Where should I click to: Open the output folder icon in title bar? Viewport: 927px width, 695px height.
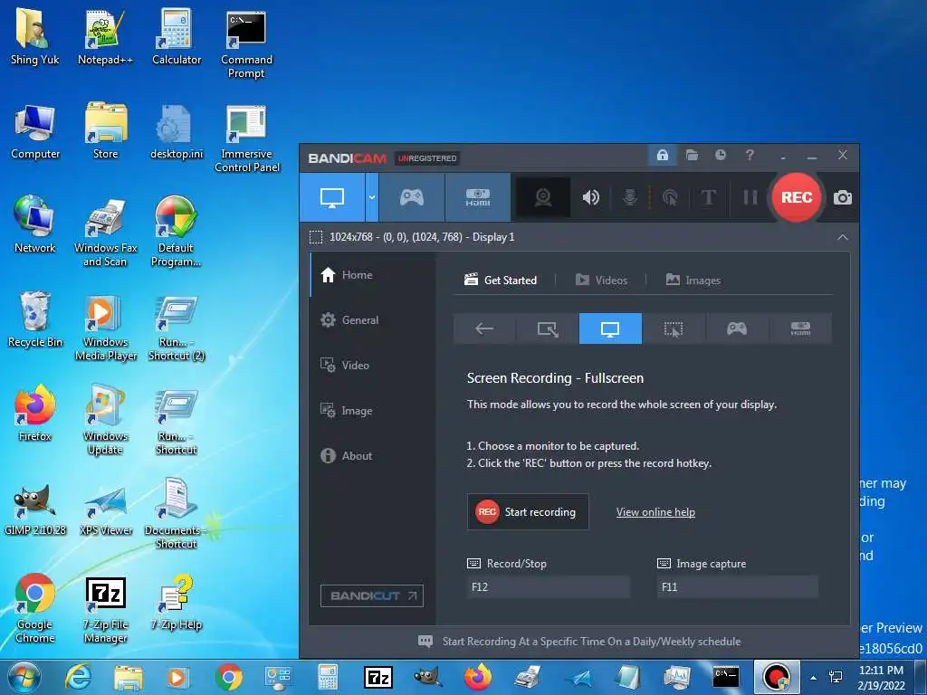coord(692,156)
